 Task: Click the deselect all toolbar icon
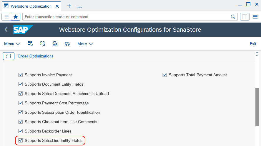[x=43, y=44]
